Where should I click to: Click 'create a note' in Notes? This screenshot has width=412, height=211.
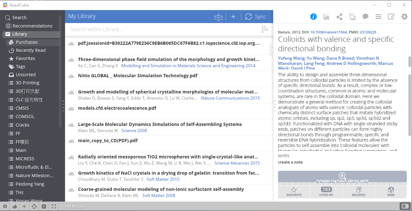click(290, 162)
